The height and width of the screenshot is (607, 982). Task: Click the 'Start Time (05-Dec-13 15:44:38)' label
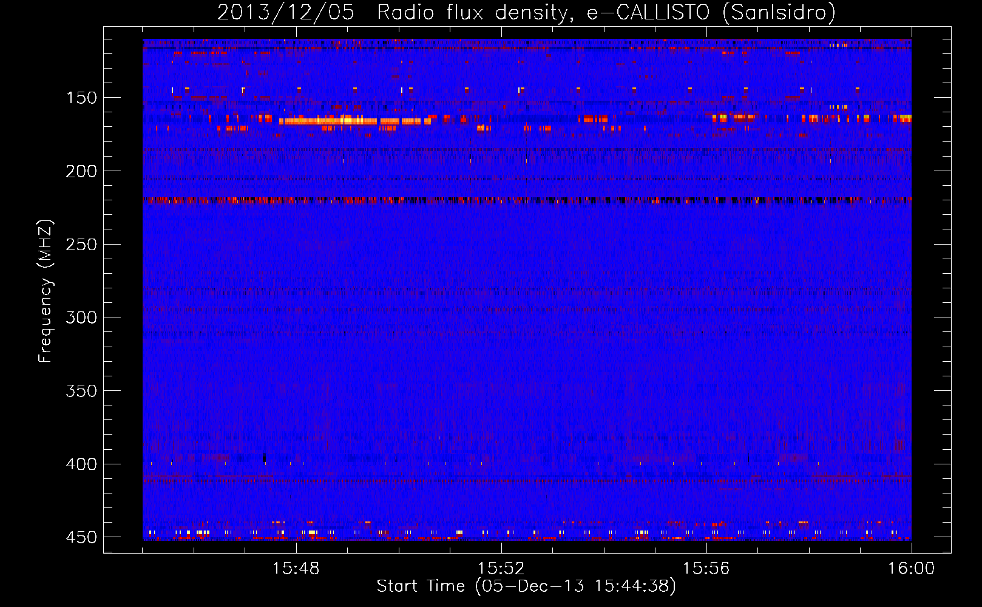[x=526, y=586]
